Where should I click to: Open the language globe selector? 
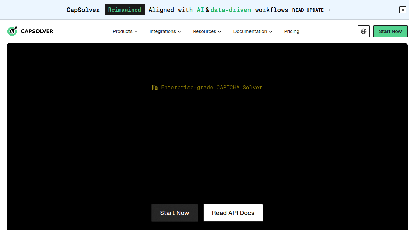click(x=364, y=31)
